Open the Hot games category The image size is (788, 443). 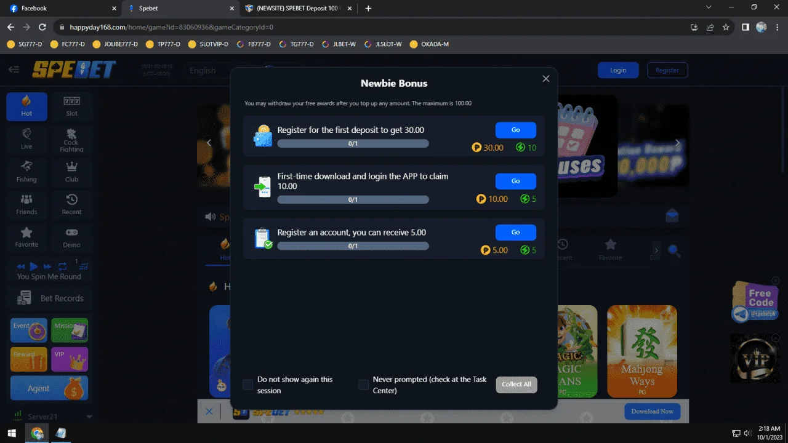(26, 106)
